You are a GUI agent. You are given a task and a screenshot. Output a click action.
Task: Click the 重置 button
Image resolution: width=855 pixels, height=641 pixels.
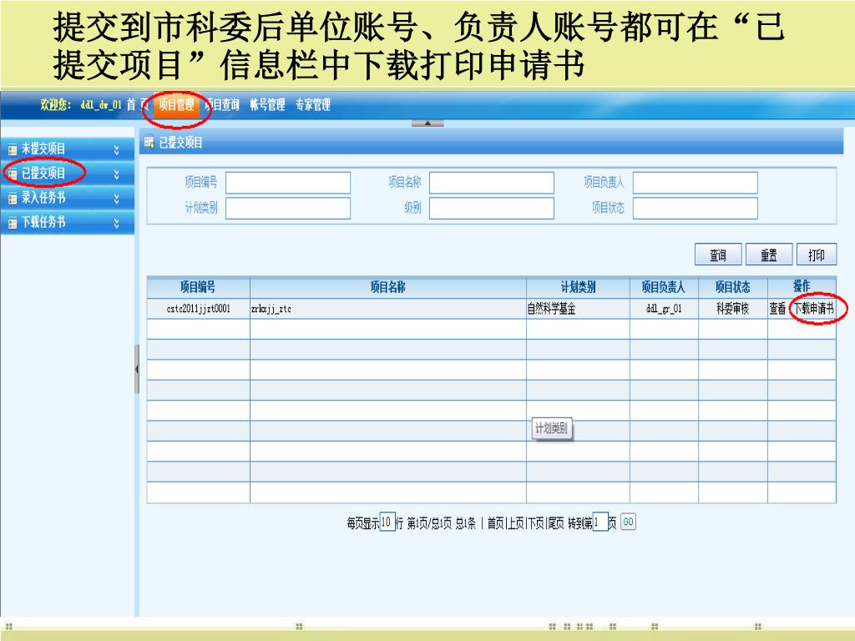pos(769,255)
